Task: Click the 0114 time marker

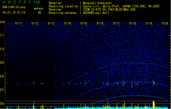Action: (x=67, y=23)
